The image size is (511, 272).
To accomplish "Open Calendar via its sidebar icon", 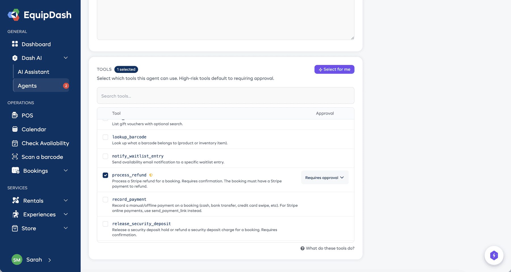I will point(15,129).
